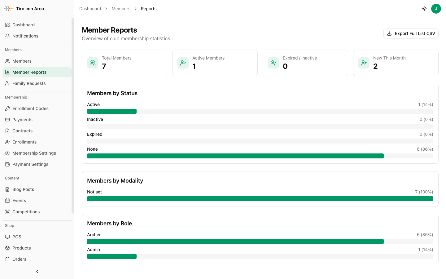This screenshot has width=446, height=279.
Task: Select Member Reports in the sidebar
Action: 30,72
